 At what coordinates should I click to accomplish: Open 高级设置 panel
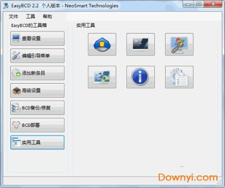pos(37,90)
